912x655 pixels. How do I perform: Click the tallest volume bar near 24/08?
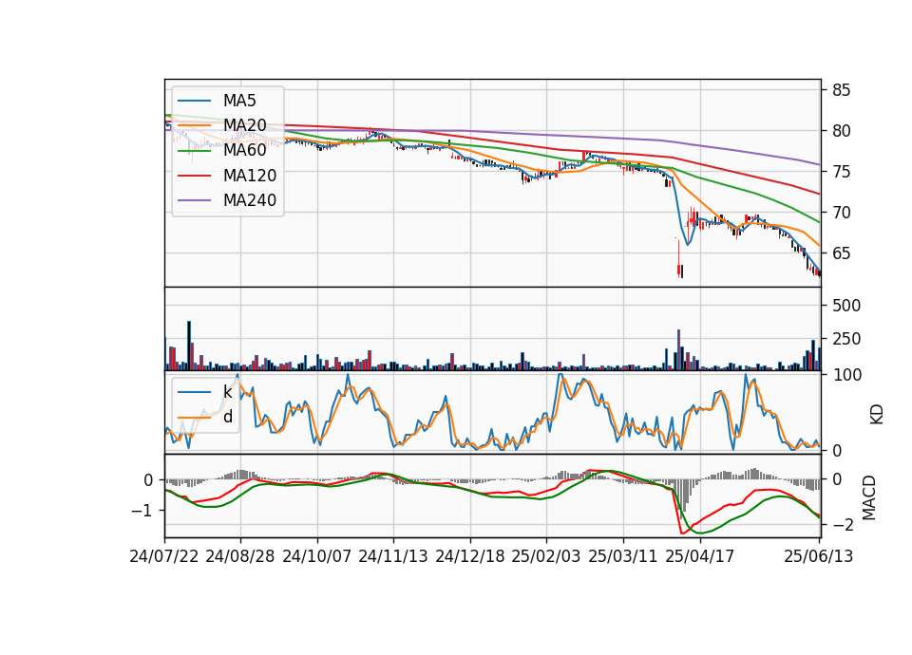point(189,346)
